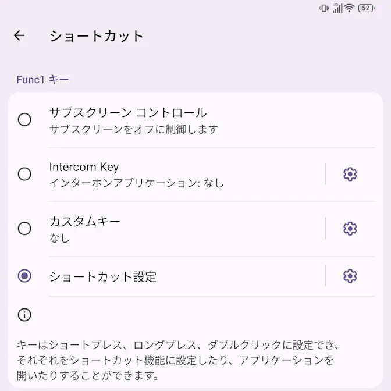Tap the ショートカット設定 option label
Viewport: 391px width, 391px height.
point(103,276)
